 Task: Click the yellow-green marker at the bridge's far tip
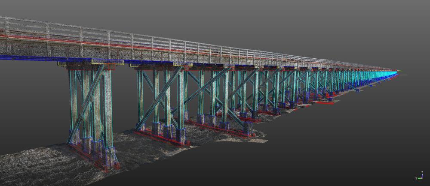tap(401, 71)
